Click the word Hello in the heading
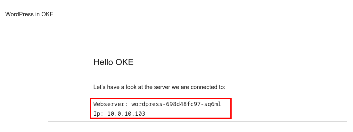 pos(103,62)
